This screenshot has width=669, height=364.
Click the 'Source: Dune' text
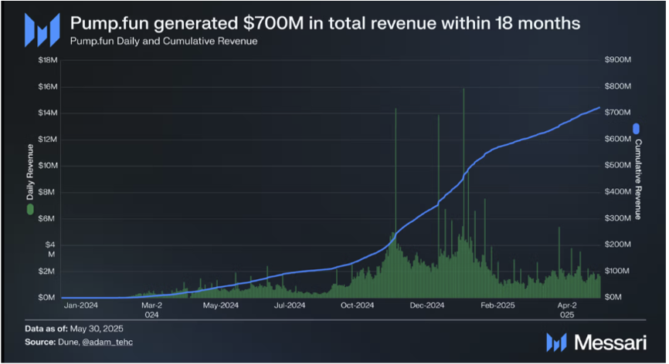point(52,342)
